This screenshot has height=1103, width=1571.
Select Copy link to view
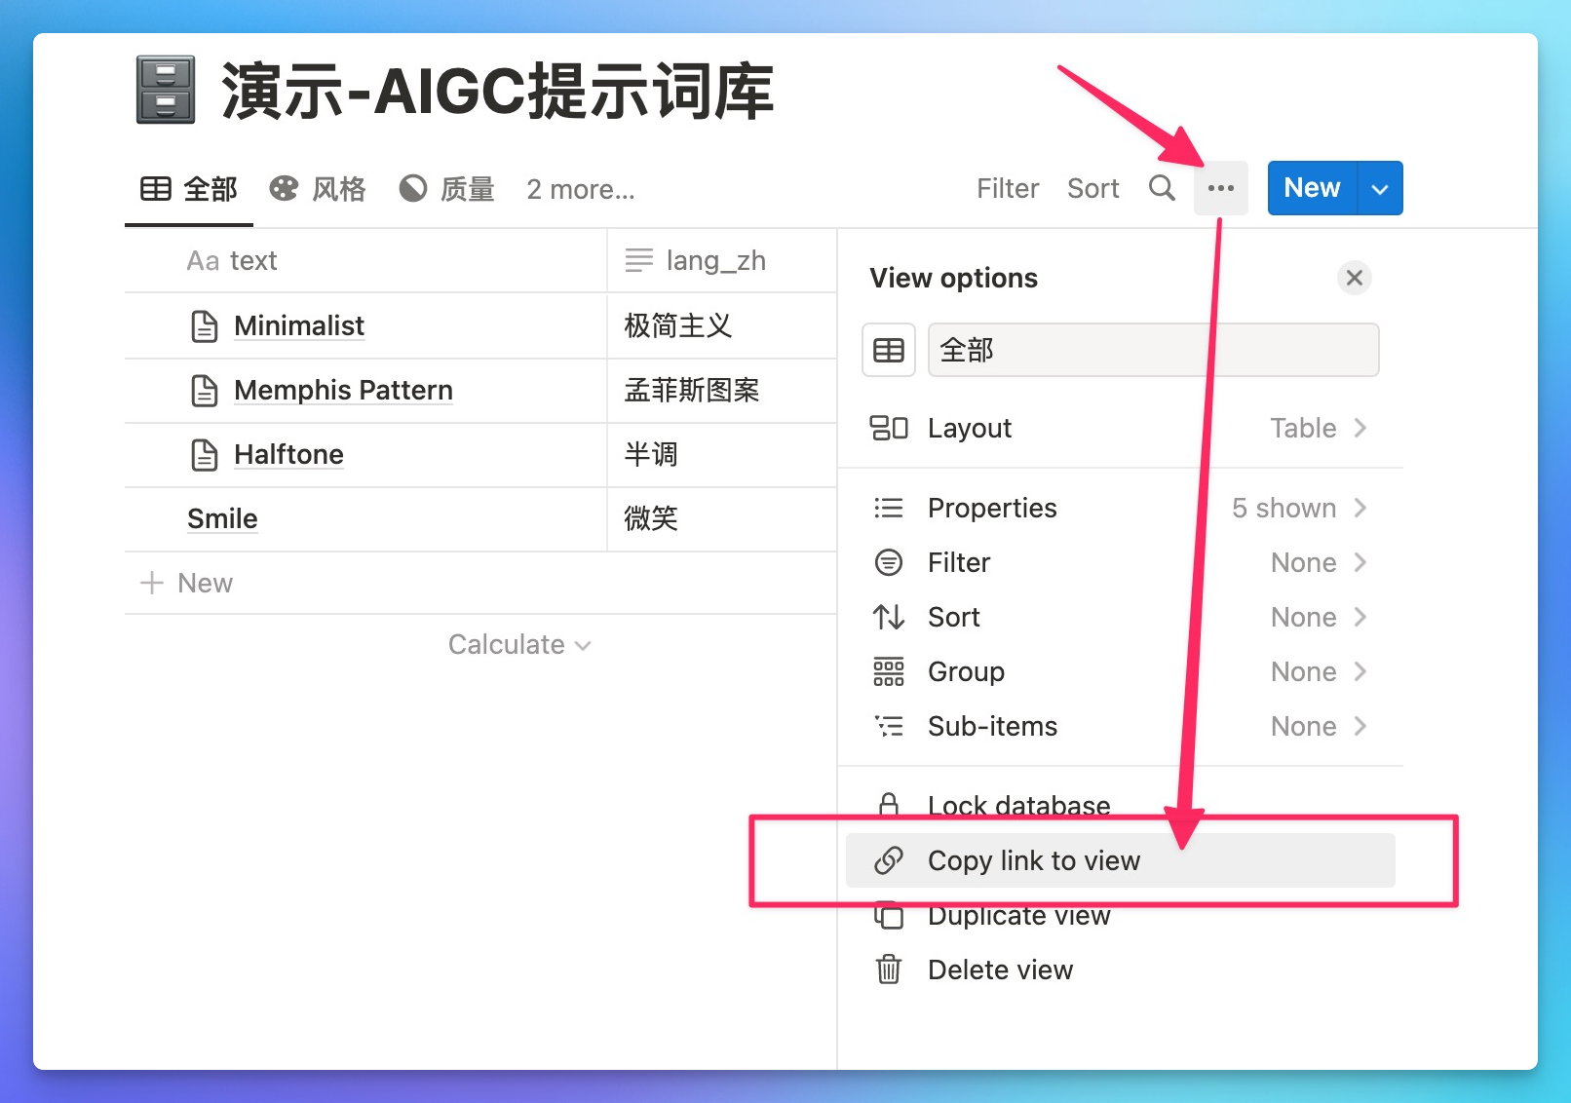pyautogui.click(x=1033, y=860)
